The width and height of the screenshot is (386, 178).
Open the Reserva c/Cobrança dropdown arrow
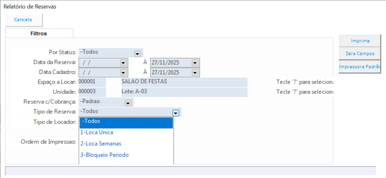point(128,103)
